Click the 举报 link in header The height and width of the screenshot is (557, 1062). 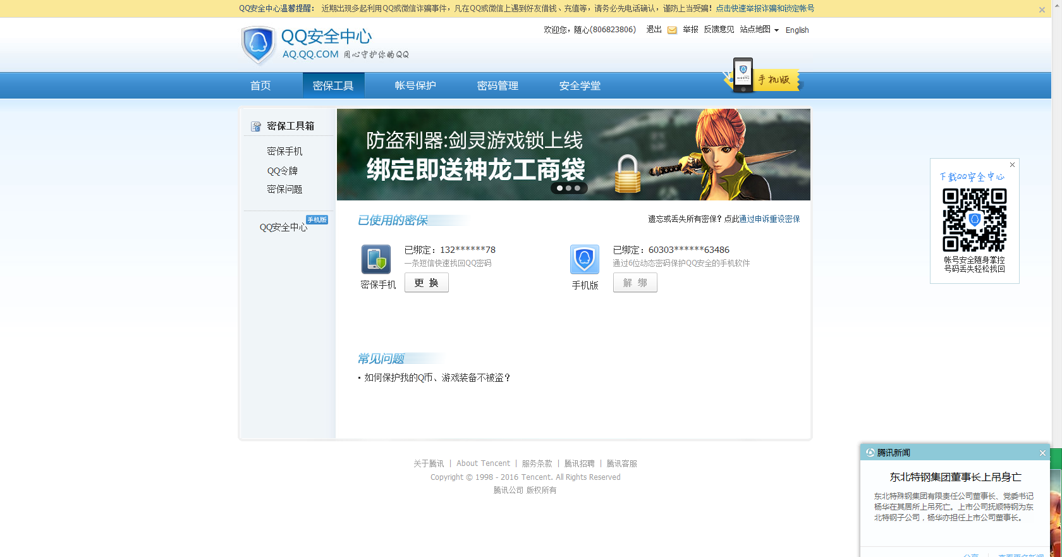point(690,30)
